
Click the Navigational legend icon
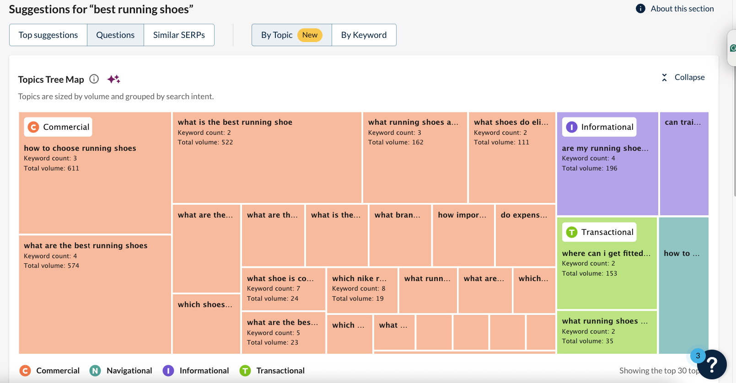[95, 371]
